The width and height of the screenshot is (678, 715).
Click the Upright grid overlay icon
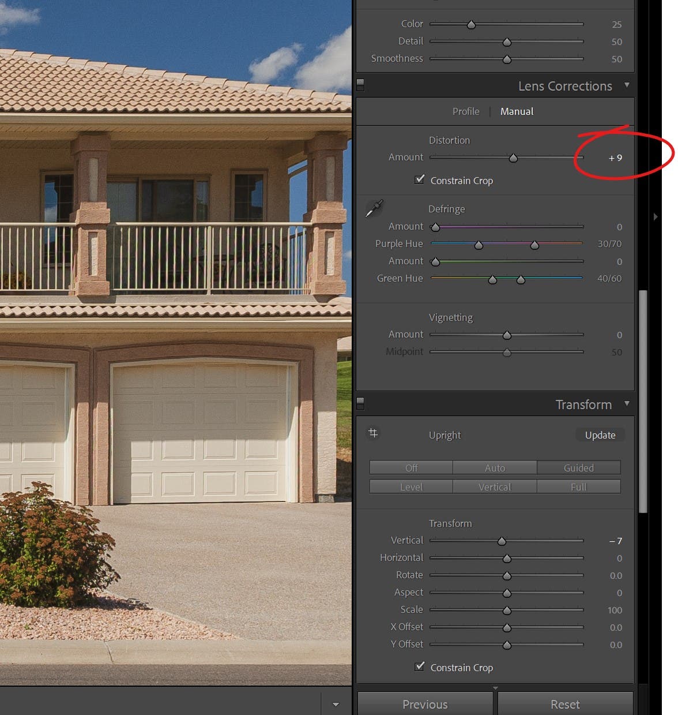373,433
